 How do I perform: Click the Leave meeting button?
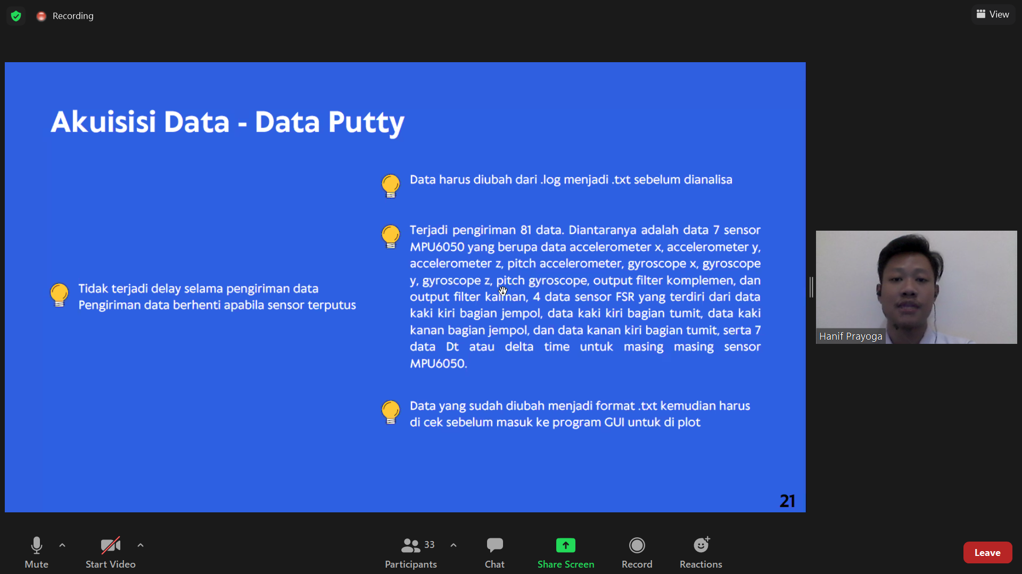pos(987,553)
